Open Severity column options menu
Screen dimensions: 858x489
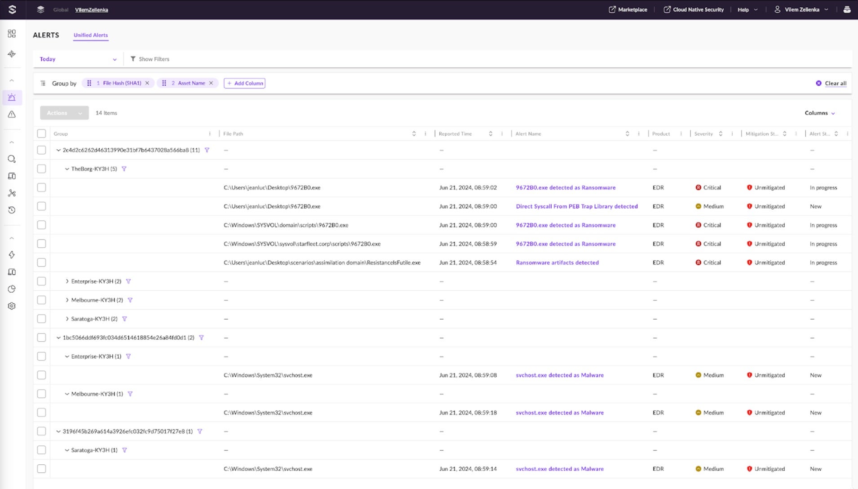732,134
